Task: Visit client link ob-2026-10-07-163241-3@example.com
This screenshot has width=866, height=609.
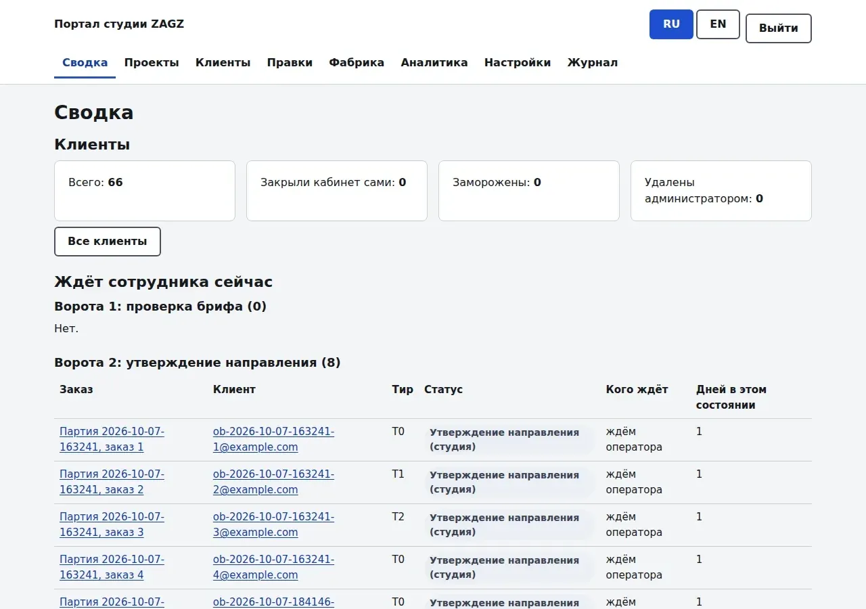Action: point(273,524)
